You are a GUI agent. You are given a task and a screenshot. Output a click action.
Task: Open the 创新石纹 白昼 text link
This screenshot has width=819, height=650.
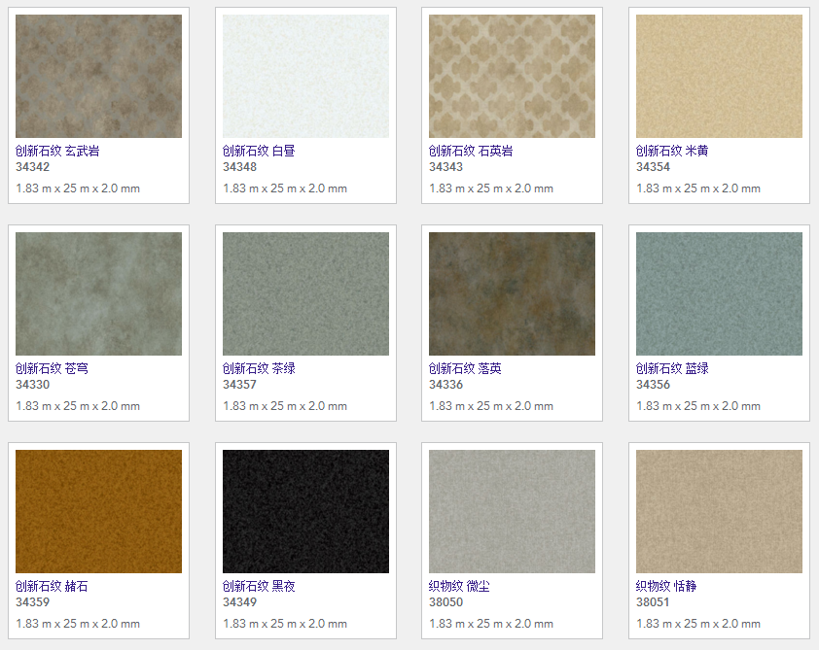click(x=259, y=151)
